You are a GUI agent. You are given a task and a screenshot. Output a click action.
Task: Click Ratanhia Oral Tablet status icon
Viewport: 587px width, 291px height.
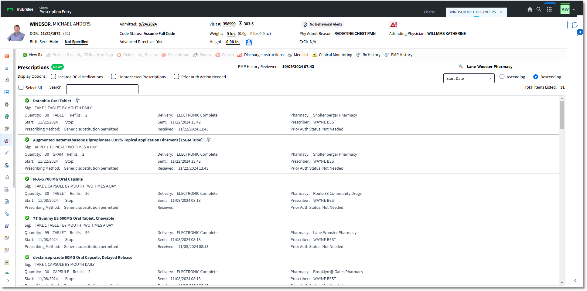point(27,100)
